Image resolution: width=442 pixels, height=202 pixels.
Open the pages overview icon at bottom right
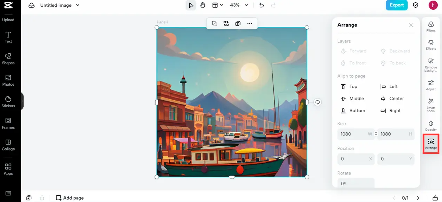435,198
